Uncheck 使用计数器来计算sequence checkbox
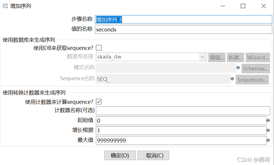The width and height of the screenshot is (274, 165). (x=99, y=102)
